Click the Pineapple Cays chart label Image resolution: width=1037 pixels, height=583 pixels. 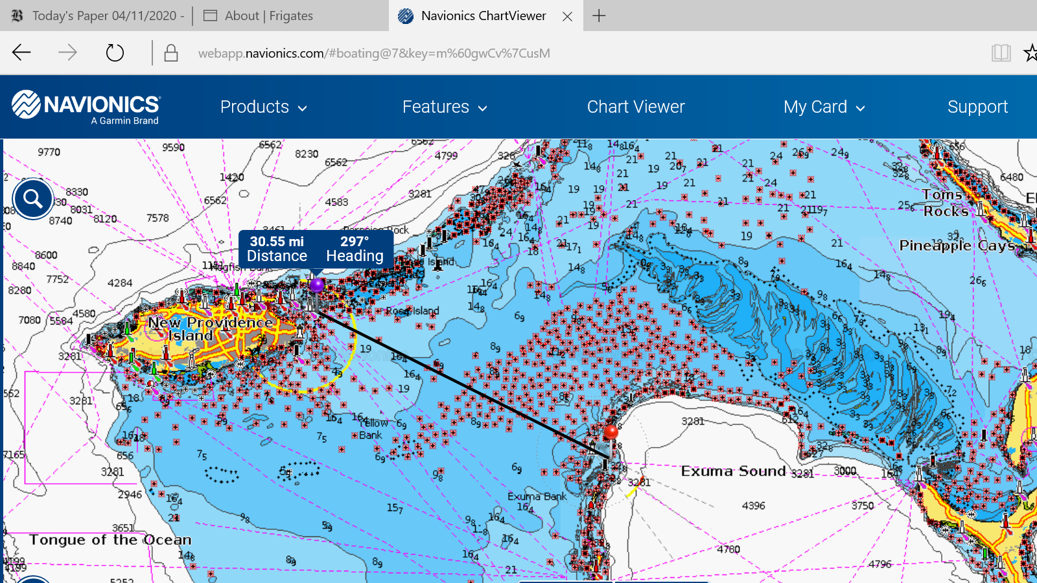957,246
